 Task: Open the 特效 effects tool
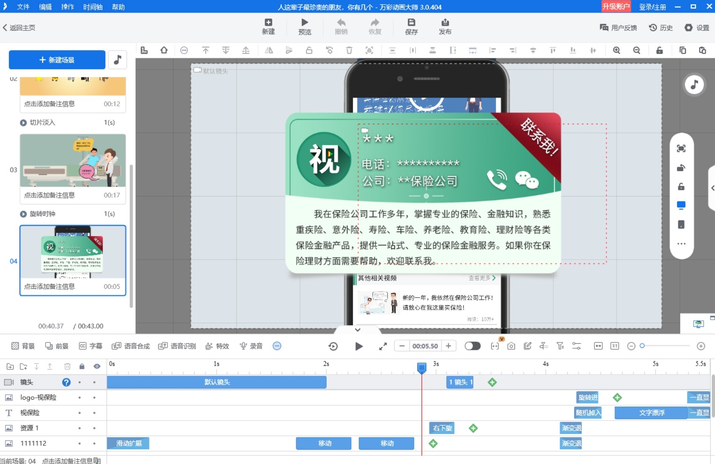click(x=217, y=346)
